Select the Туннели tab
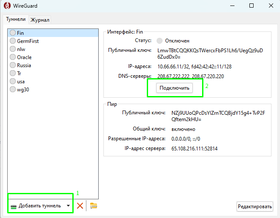280x218 pixels. click(16, 20)
